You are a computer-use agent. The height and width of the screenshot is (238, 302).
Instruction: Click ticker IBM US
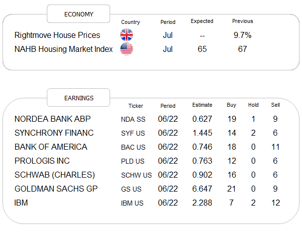tap(132, 203)
